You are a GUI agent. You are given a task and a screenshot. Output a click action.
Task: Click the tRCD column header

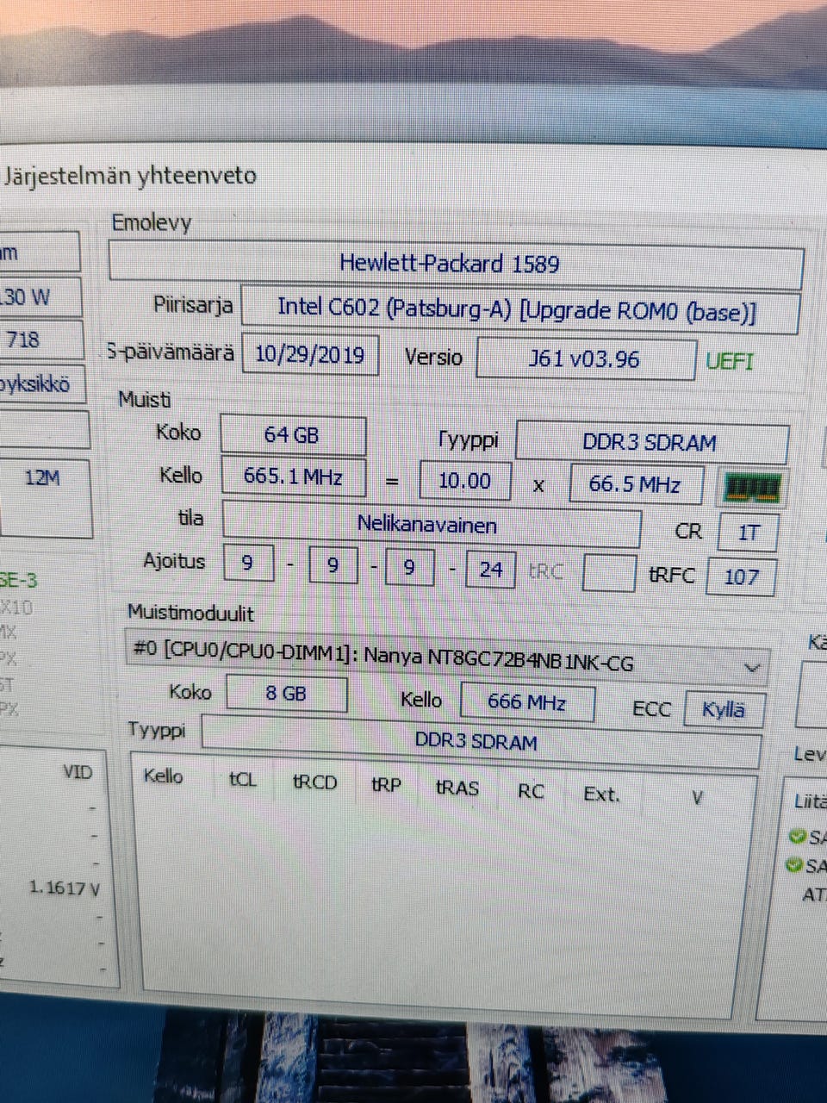(314, 782)
